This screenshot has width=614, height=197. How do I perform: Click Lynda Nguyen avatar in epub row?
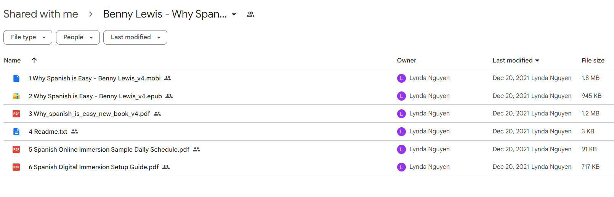point(401,96)
